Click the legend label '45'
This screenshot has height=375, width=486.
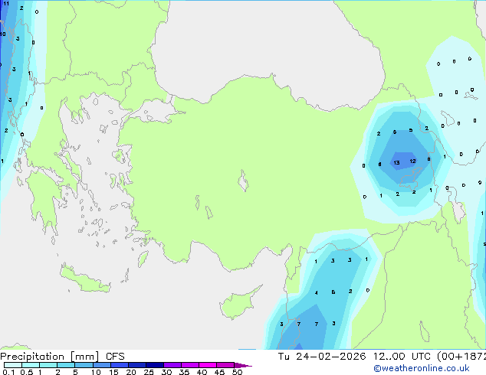219,372
